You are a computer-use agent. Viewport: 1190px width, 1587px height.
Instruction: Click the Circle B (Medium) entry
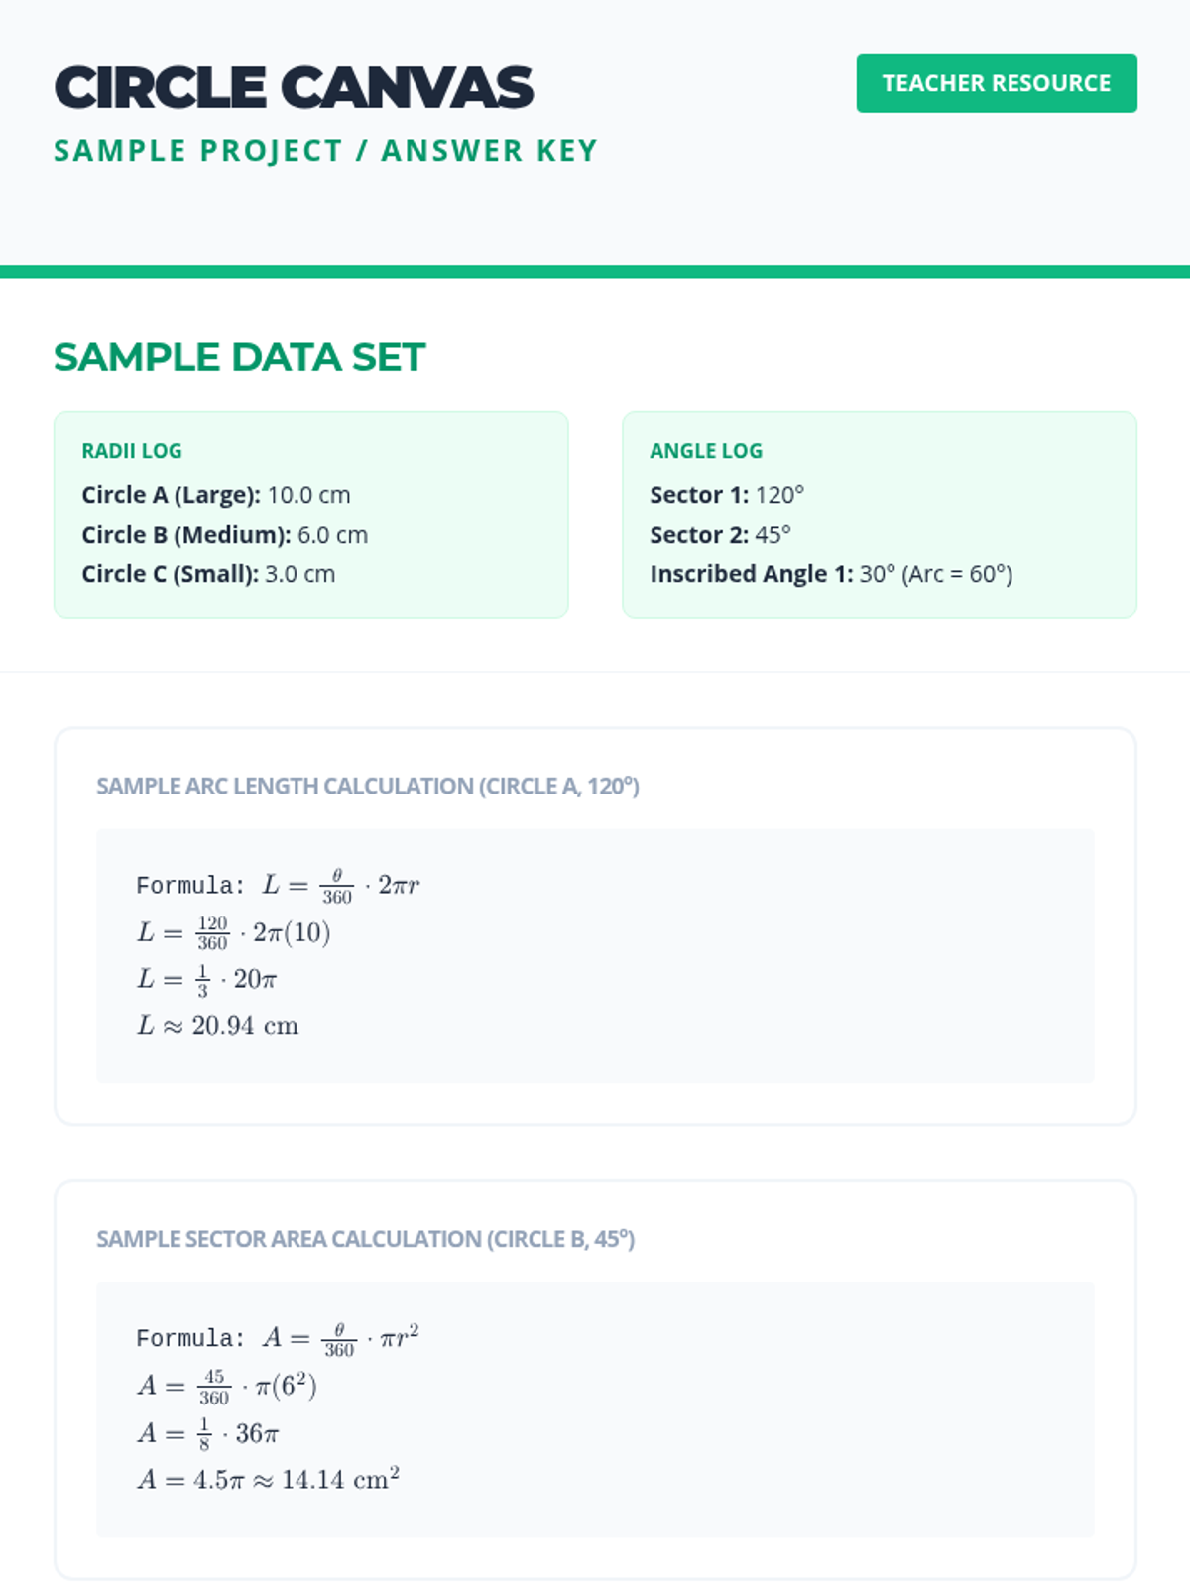(224, 535)
